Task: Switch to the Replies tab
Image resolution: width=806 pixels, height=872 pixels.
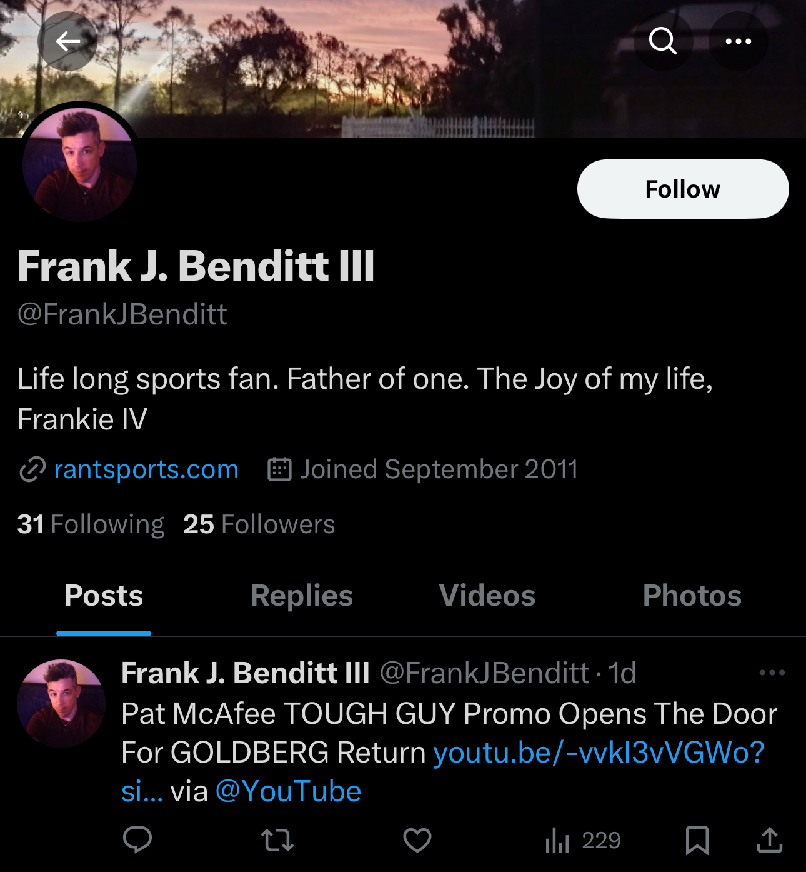Action: [302, 596]
